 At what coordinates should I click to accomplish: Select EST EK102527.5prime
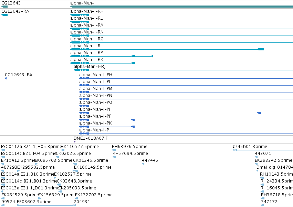73,174
